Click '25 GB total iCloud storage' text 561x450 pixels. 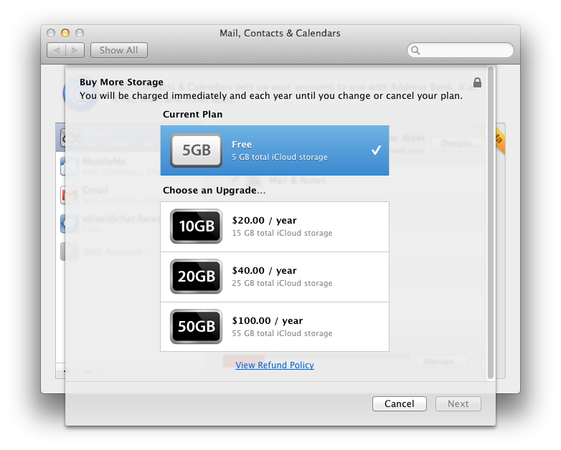click(282, 283)
